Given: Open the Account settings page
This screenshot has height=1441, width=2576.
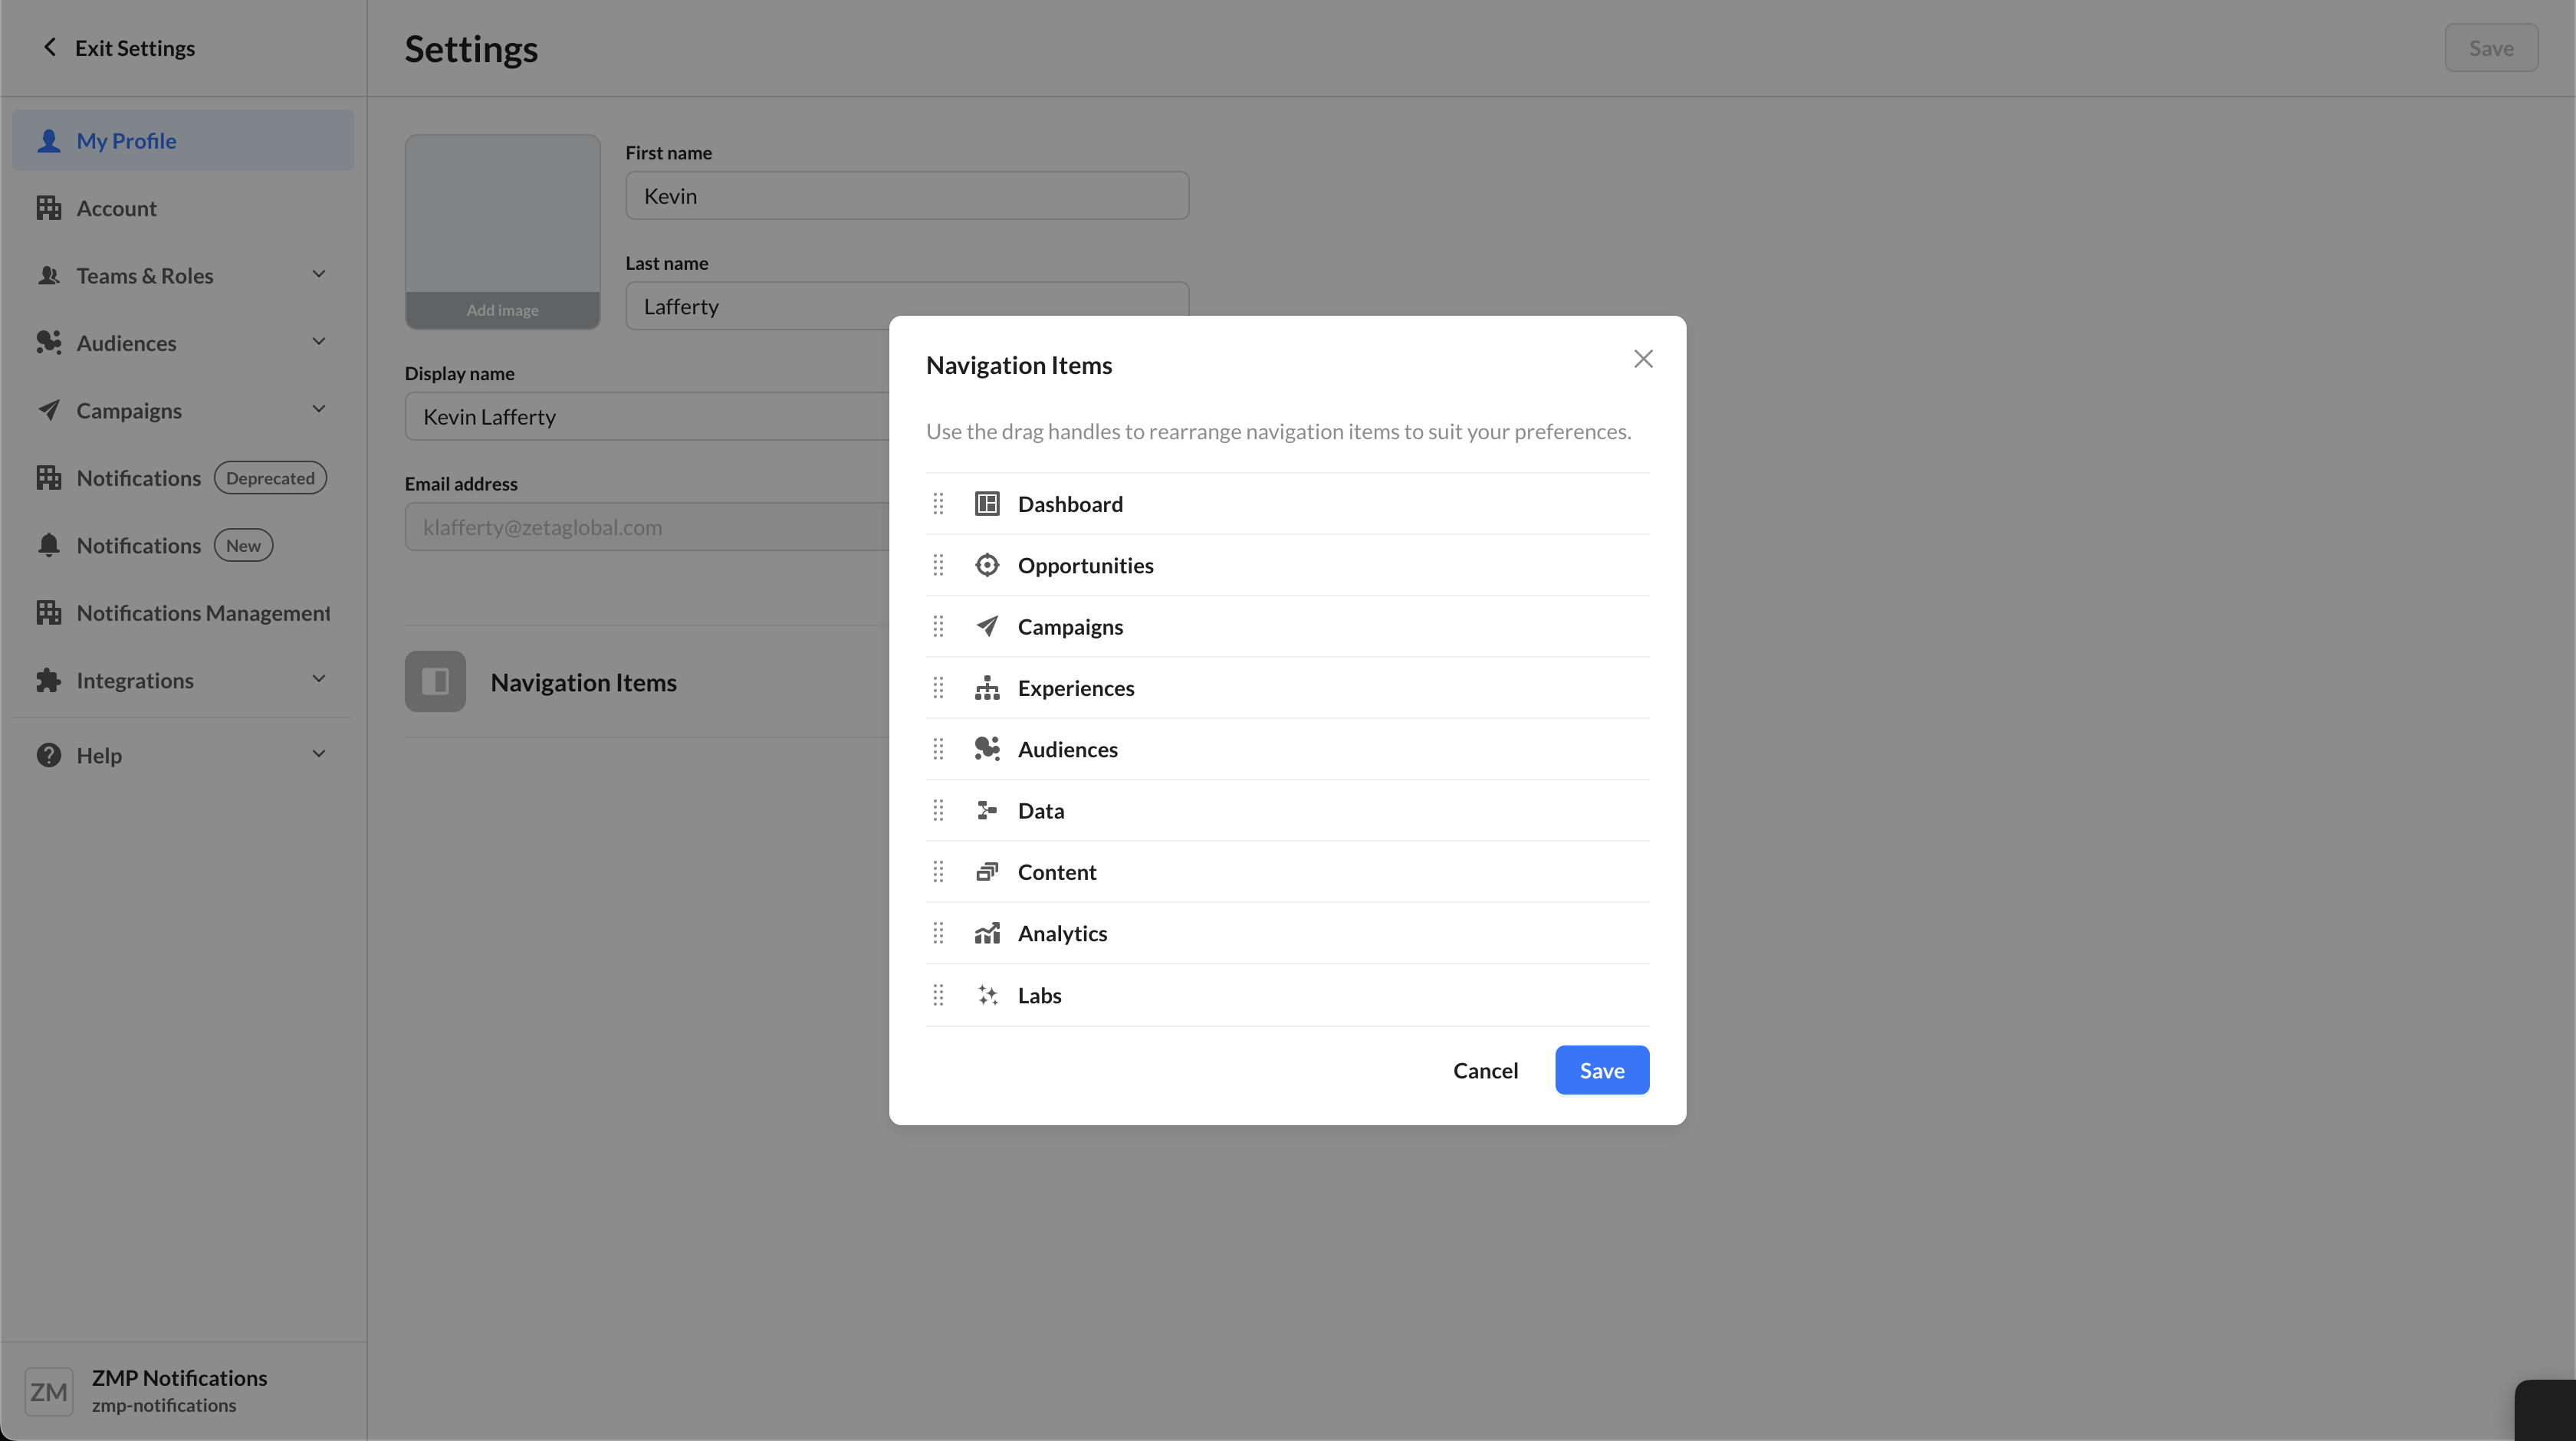Looking at the screenshot, I should [117, 208].
